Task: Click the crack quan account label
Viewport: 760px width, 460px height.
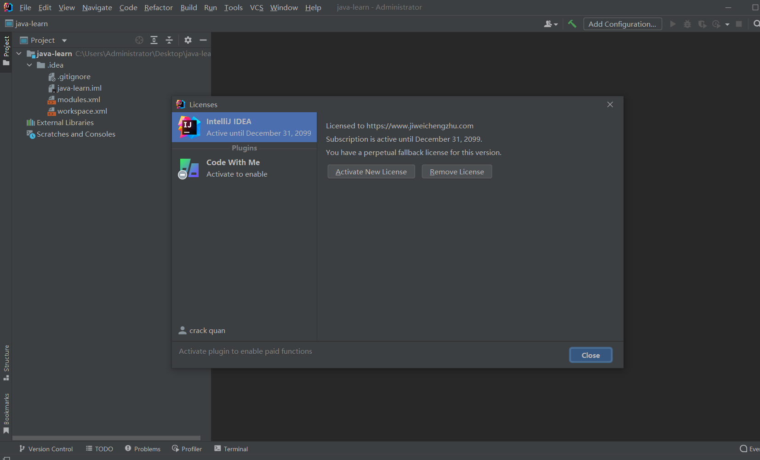Action: coord(202,330)
